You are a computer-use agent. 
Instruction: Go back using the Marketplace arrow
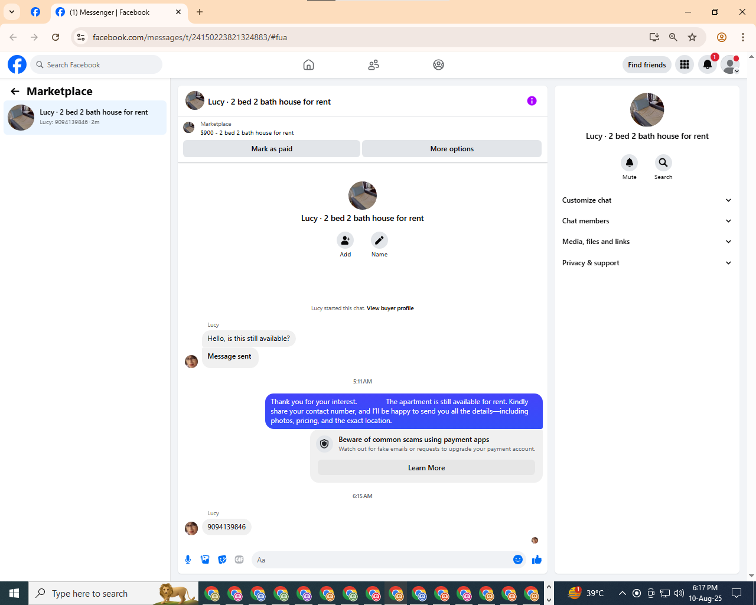(15, 92)
